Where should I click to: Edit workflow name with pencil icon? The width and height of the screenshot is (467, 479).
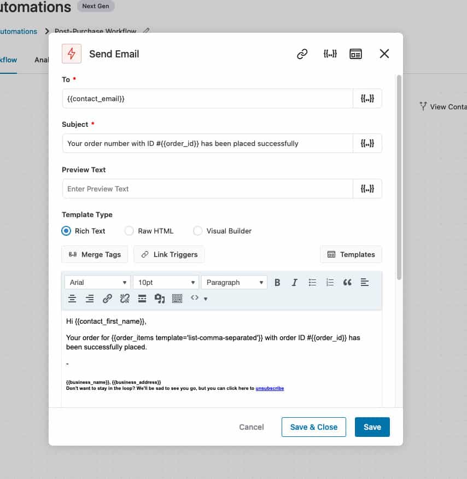tap(147, 31)
